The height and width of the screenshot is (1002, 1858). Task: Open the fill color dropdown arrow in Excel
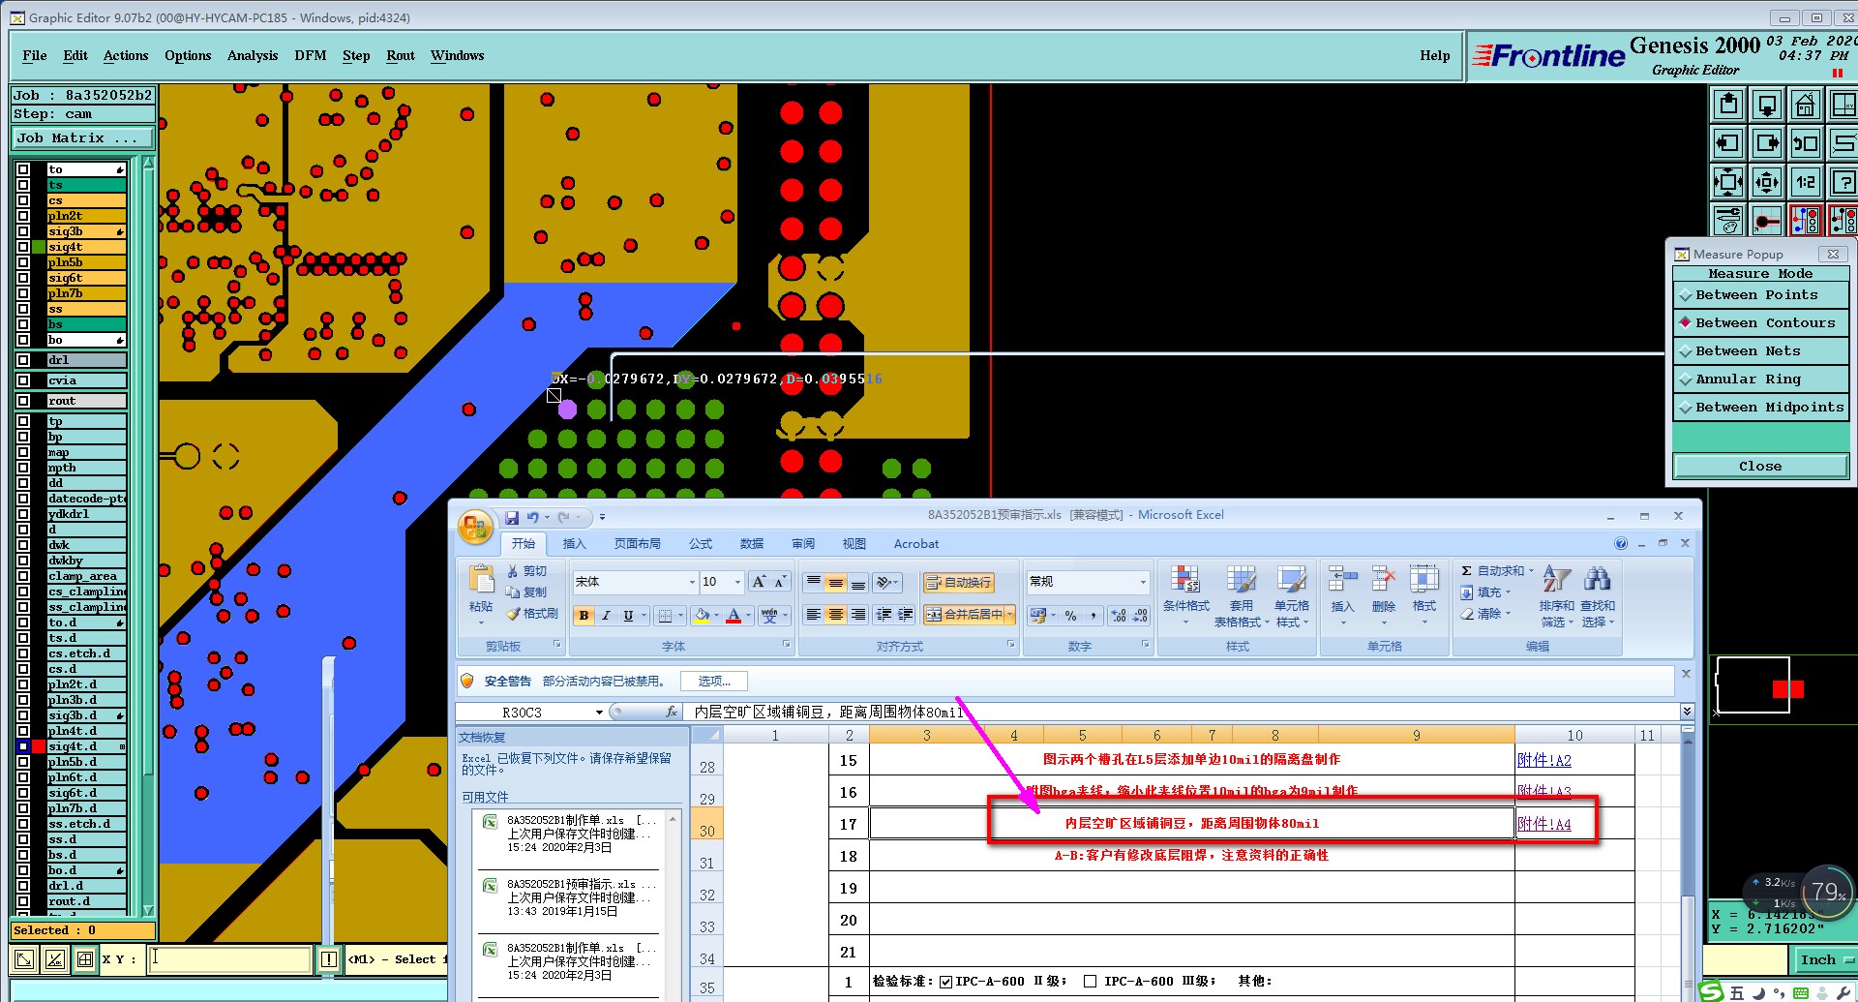(x=716, y=615)
